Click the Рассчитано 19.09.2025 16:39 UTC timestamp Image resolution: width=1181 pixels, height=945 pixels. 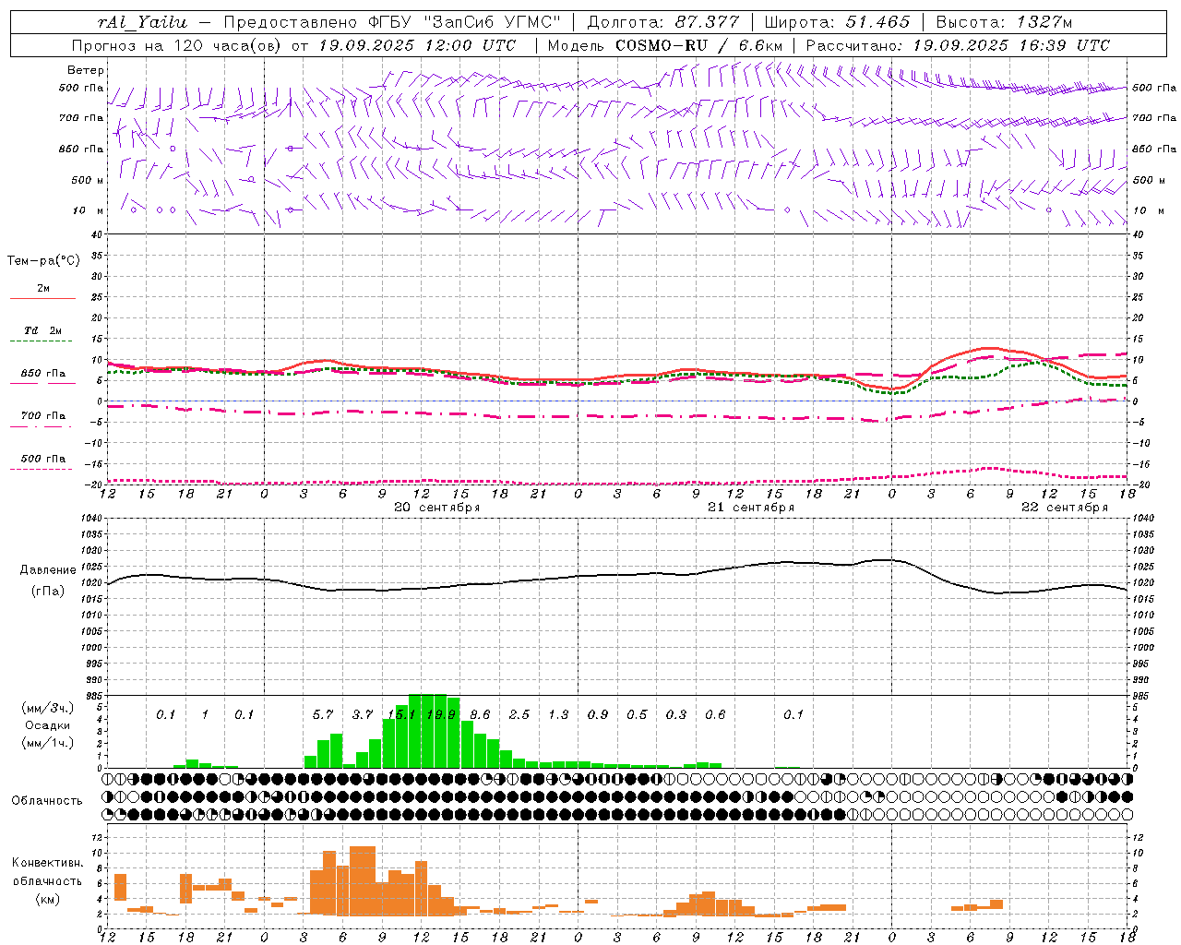point(958,45)
